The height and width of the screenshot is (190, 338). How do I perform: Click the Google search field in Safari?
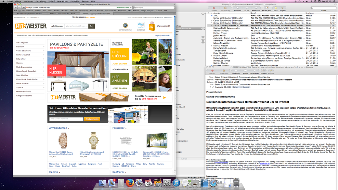tap(154, 8)
